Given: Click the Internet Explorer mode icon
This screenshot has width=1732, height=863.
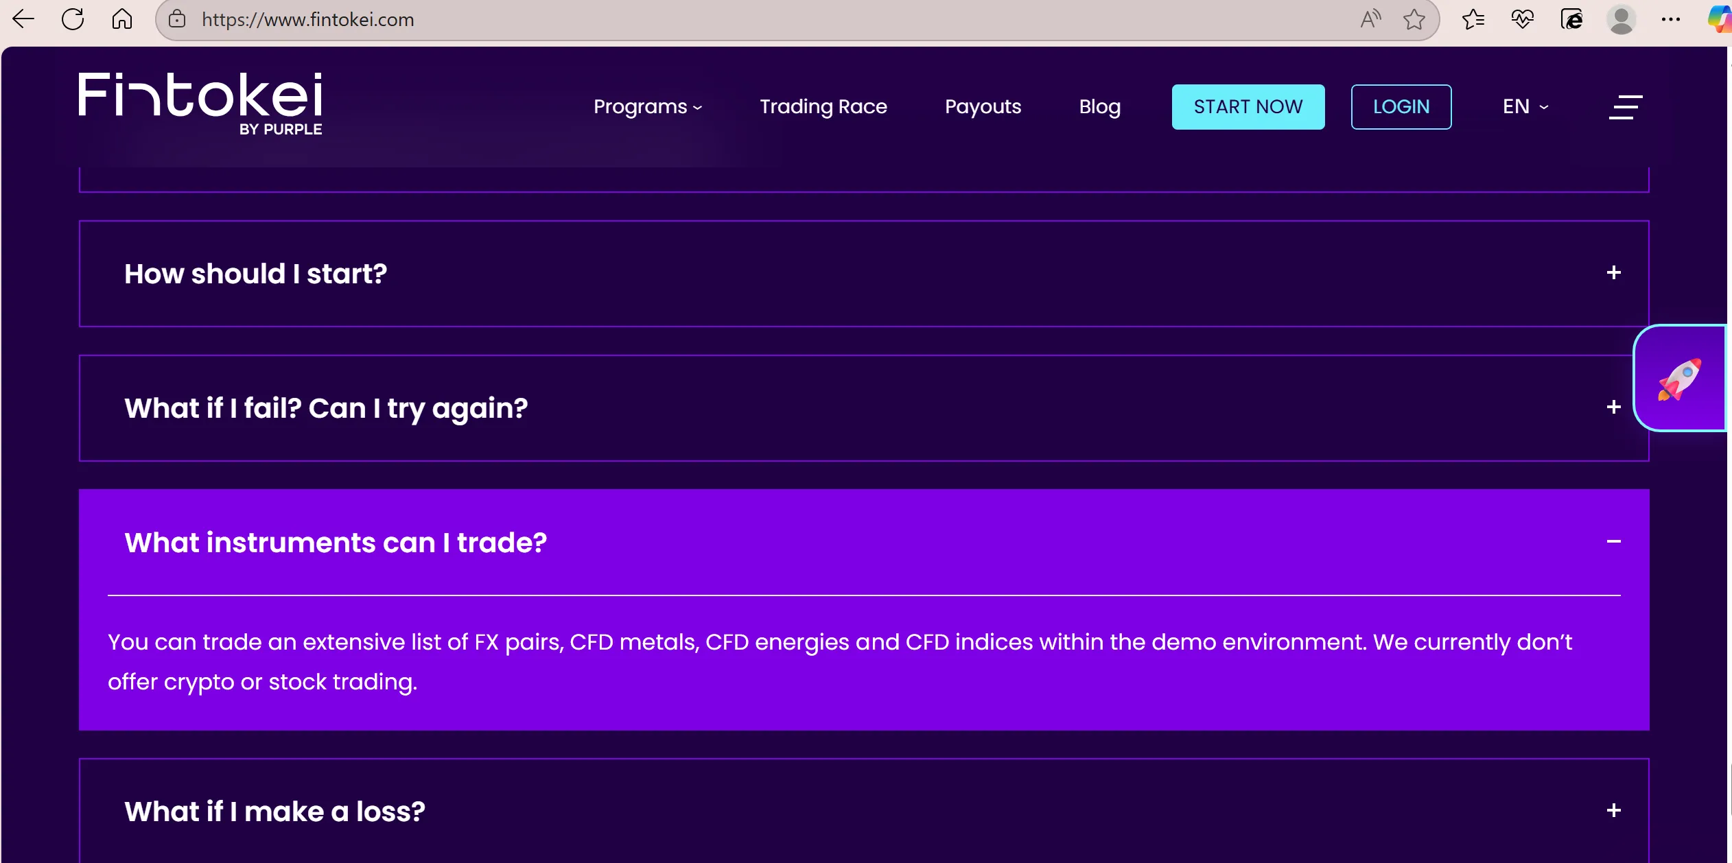Looking at the screenshot, I should 1571,19.
